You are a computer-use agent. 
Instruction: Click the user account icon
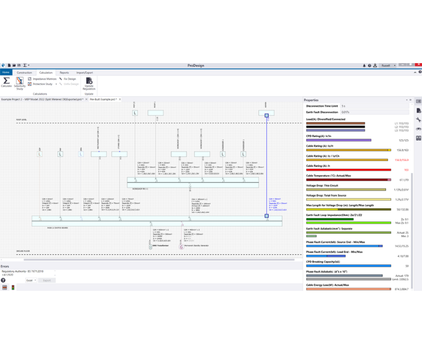[x=375, y=65]
